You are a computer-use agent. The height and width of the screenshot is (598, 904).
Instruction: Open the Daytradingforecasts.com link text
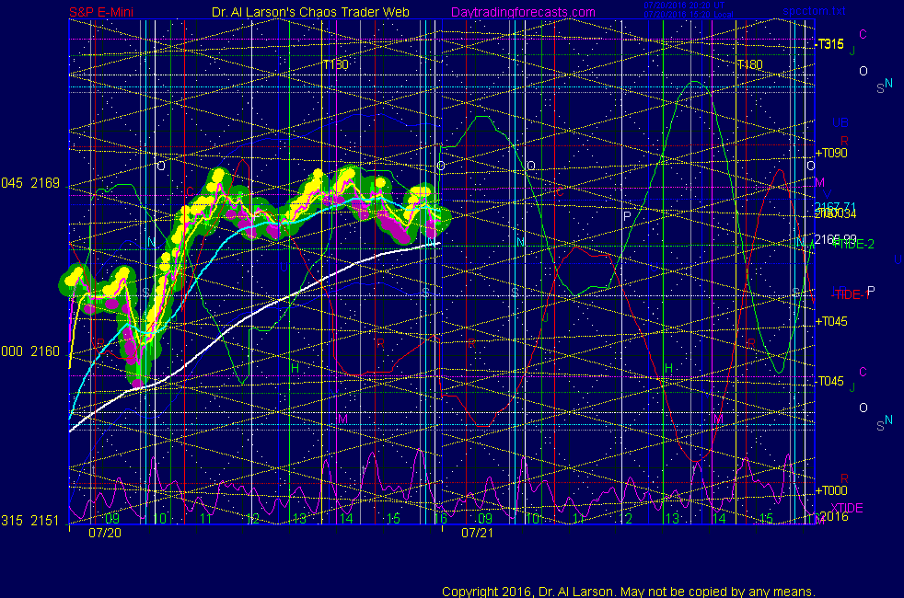[x=523, y=12]
